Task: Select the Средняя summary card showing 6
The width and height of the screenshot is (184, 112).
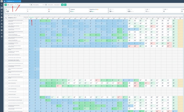Action: pyautogui.click(x=79, y=10)
